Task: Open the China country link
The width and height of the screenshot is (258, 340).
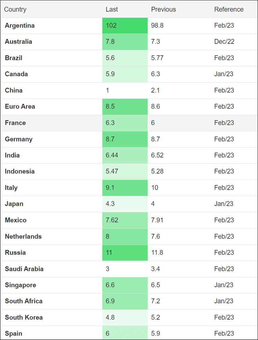Action: (x=14, y=90)
